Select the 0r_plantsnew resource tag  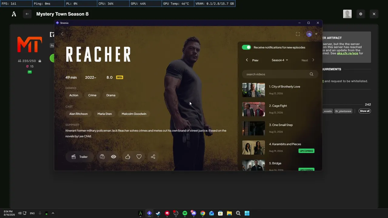tap(343, 111)
